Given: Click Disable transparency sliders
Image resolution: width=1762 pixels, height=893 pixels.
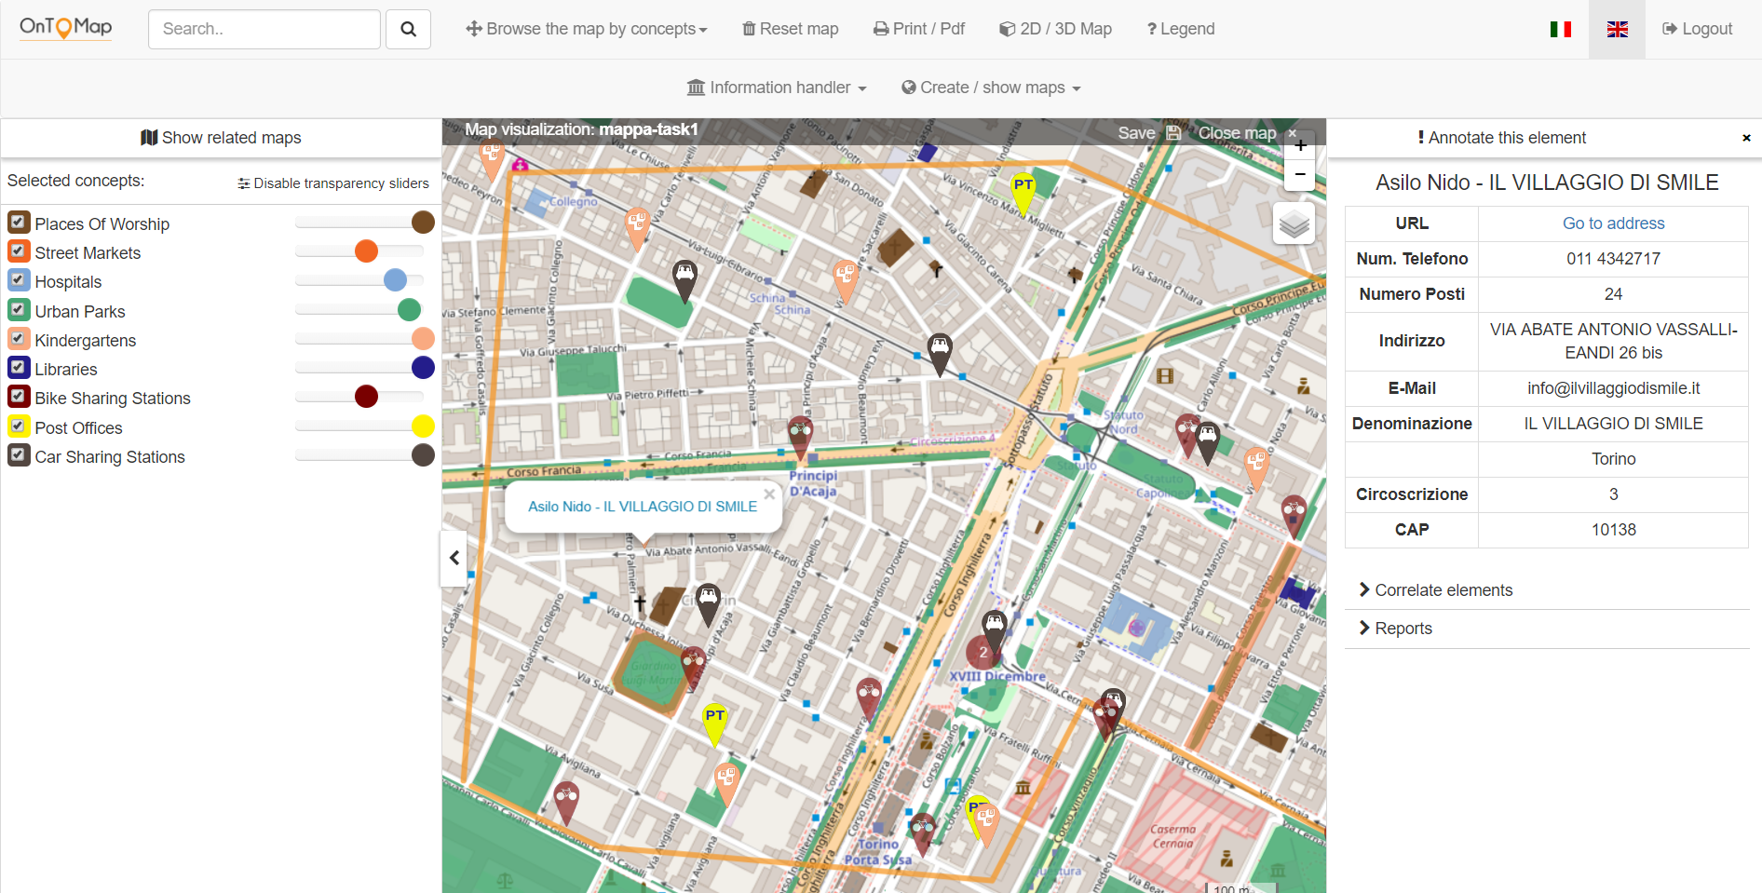Looking at the screenshot, I should [333, 183].
